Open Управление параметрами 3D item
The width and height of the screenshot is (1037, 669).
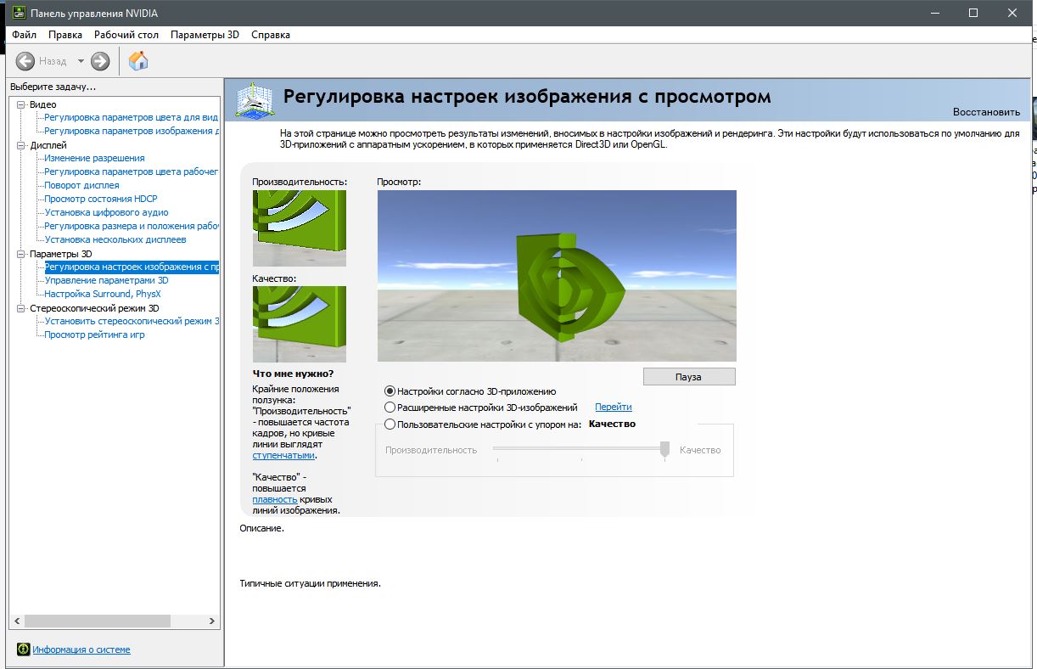tap(106, 280)
